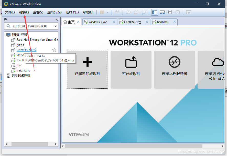This screenshot has width=227, height=156.
Task: Close the 库 library panel
Action: (57, 19)
